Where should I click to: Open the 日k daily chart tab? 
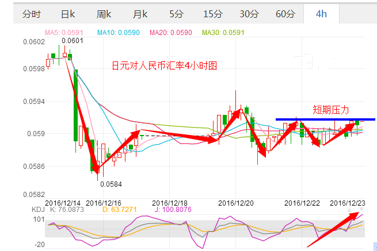(68, 14)
